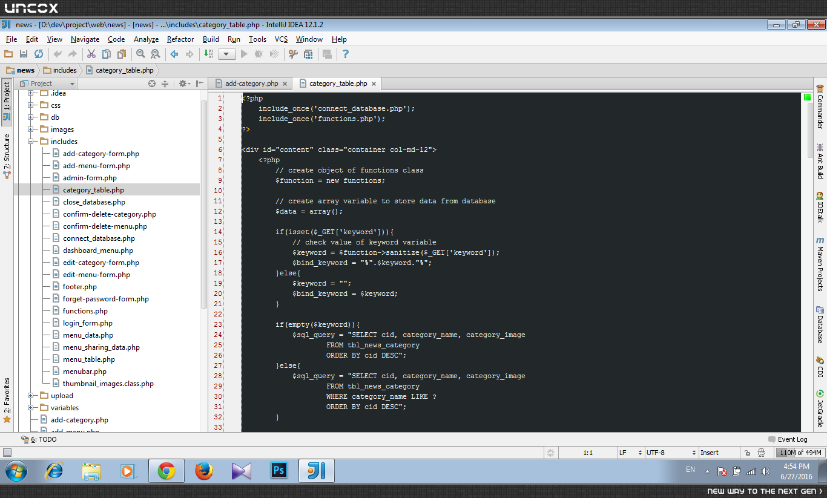Collapse the includes folder
The height and width of the screenshot is (498, 827).
(31, 142)
